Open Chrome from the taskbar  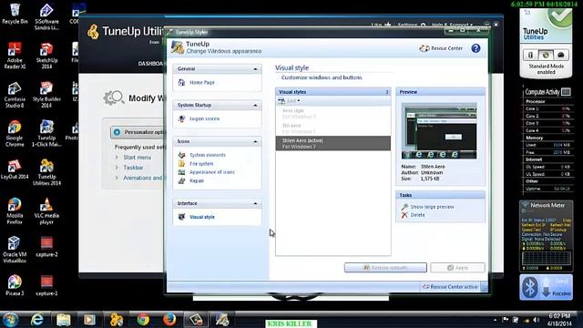click(143, 320)
